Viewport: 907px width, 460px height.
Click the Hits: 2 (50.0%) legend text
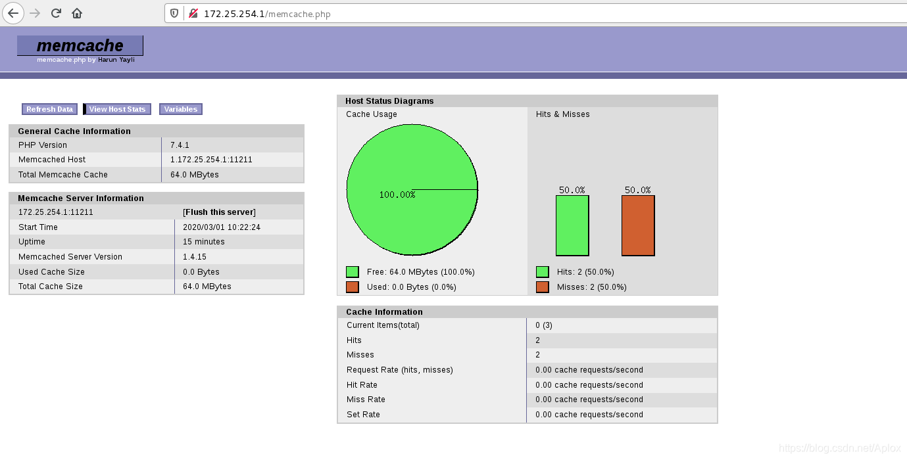tap(585, 272)
